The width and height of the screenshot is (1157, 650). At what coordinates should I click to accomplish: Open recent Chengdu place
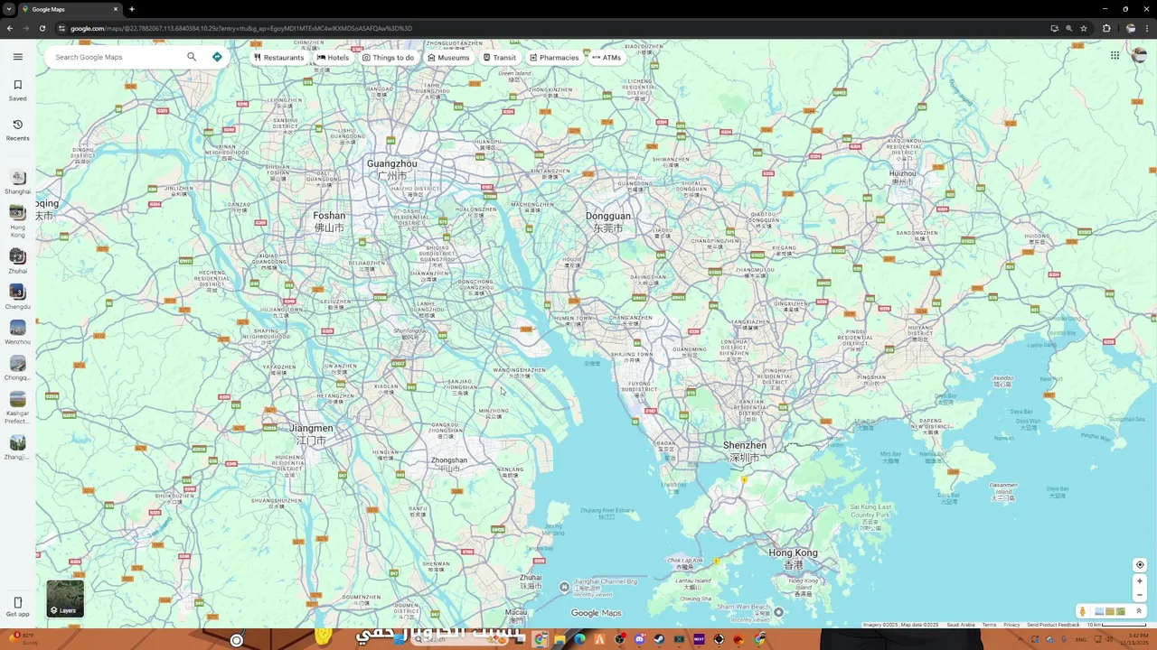[x=17, y=297]
